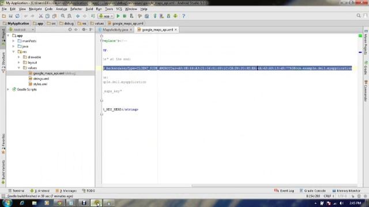Viewport: 369px width, 207px height.
Task: Open the Android Device Monitor icon
Action: pyautogui.click(x=175, y=16)
